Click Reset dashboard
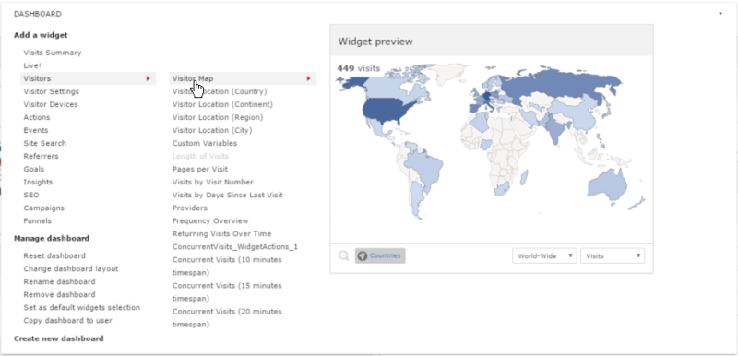The width and height of the screenshot is (738, 356). click(x=54, y=255)
